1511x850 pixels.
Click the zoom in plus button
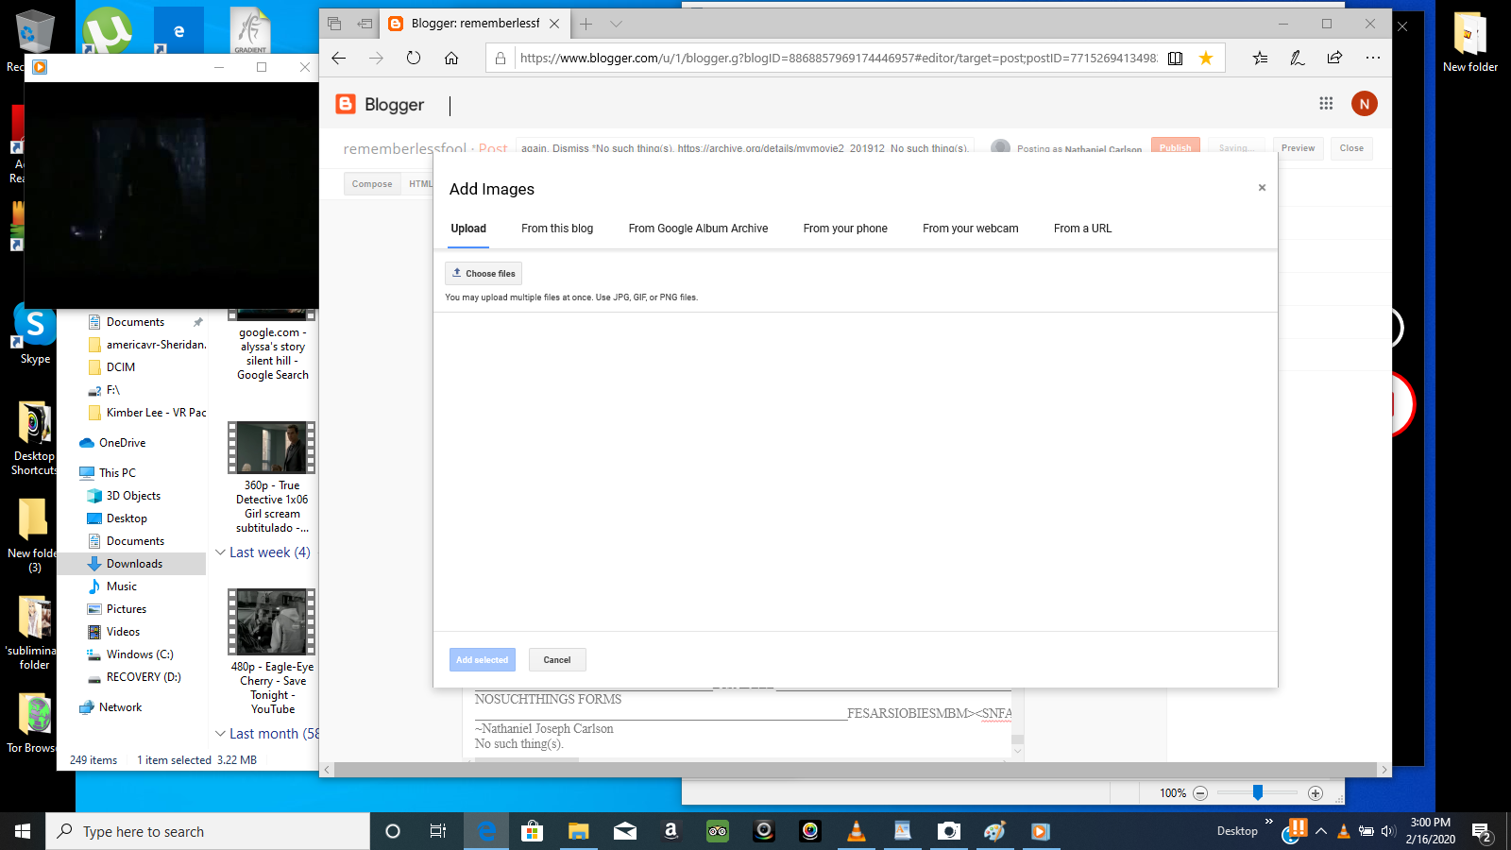[x=1316, y=793]
